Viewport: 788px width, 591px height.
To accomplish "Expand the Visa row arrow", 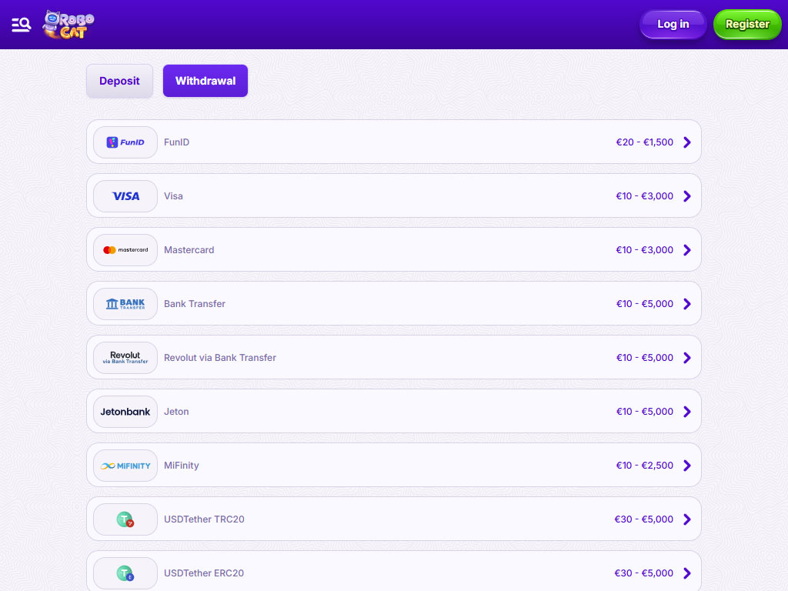I will 687,196.
